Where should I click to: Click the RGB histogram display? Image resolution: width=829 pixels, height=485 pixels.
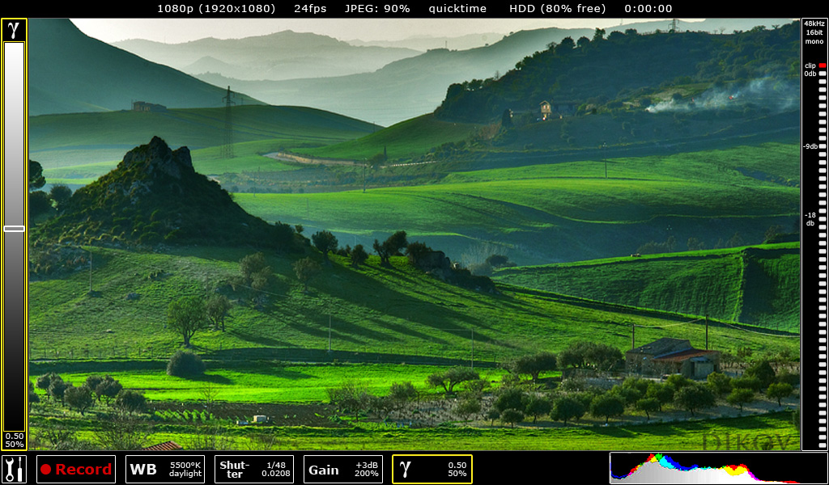pyautogui.click(x=717, y=468)
